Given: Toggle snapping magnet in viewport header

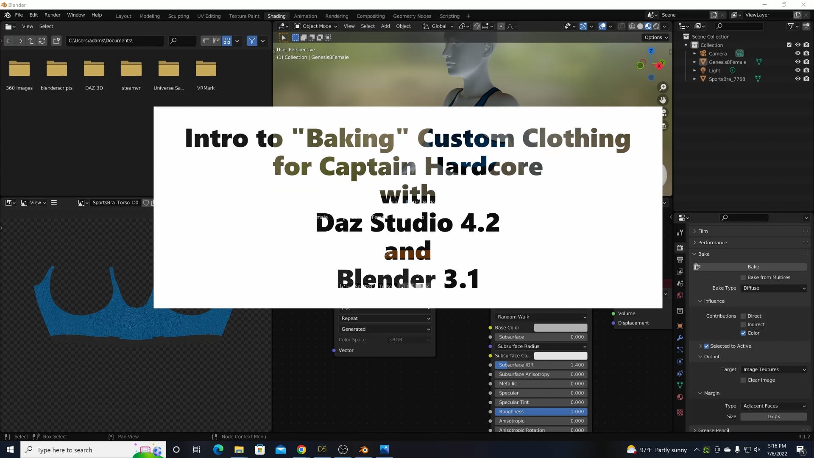Looking at the screenshot, I should point(477,26).
